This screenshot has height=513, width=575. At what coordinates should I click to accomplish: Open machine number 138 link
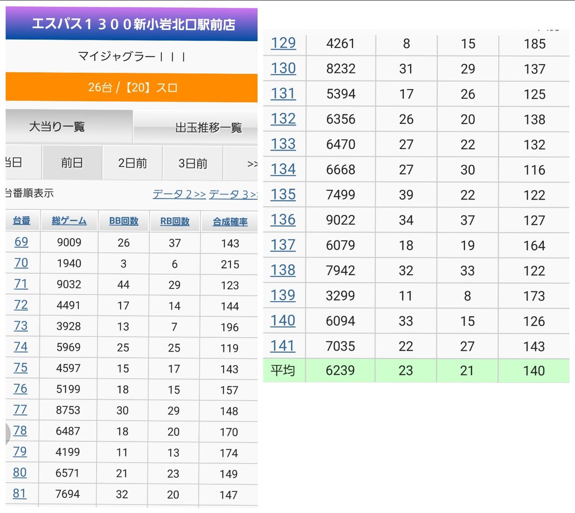coord(283,270)
